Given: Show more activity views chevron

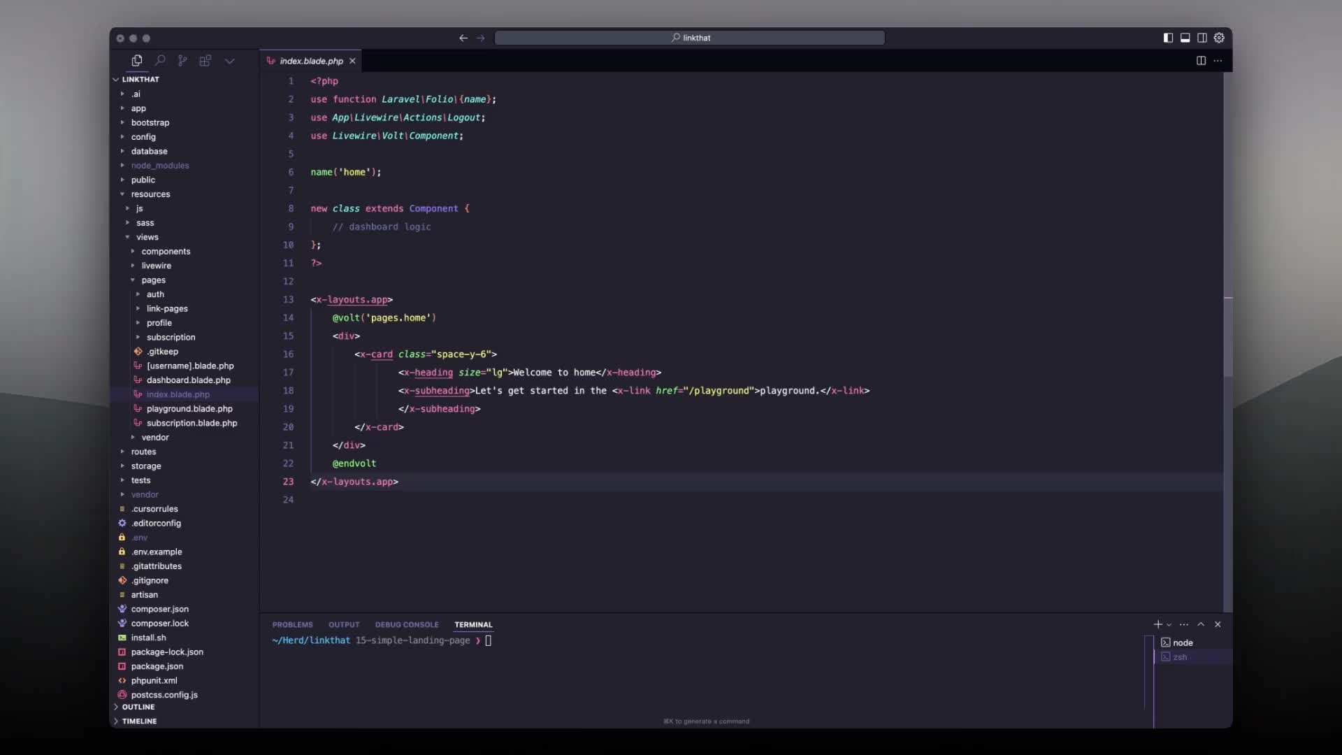Looking at the screenshot, I should [229, 62].
